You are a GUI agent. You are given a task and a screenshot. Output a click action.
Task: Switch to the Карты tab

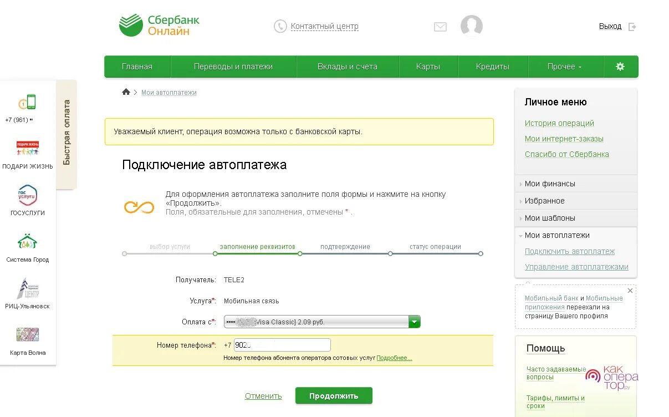coord(428,66)
